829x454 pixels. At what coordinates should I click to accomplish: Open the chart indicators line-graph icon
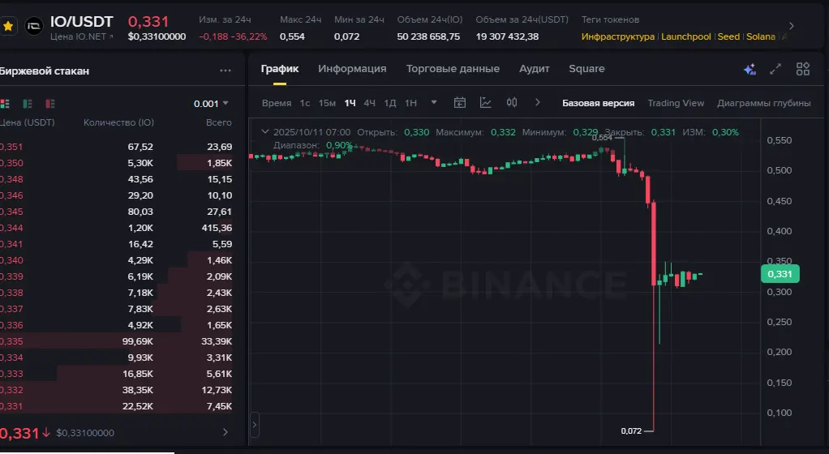coord(486,103)
